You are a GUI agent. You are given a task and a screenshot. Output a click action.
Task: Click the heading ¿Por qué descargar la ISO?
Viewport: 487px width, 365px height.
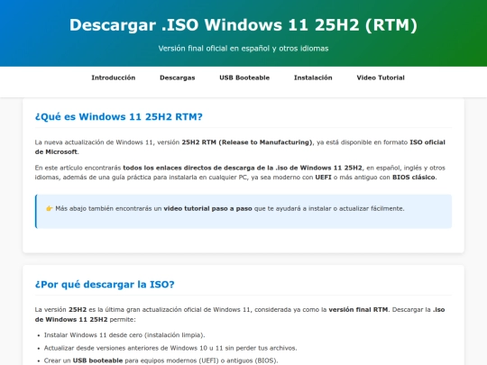point(105,284)
